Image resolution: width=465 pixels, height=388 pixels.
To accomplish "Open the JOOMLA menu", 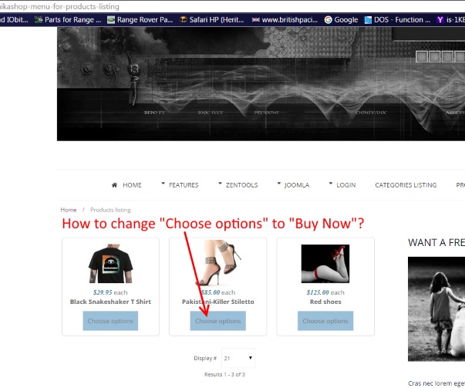I will 297,185.
